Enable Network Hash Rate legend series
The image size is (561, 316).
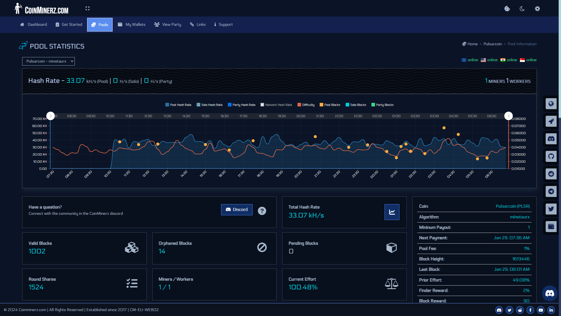click(x=276, y=105)
